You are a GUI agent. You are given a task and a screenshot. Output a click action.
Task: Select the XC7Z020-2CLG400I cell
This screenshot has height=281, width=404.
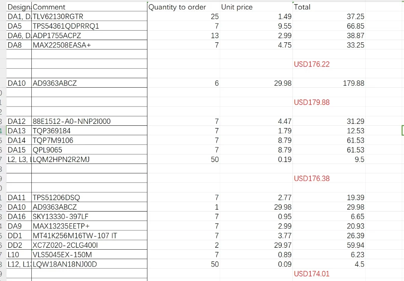(90, 245)
